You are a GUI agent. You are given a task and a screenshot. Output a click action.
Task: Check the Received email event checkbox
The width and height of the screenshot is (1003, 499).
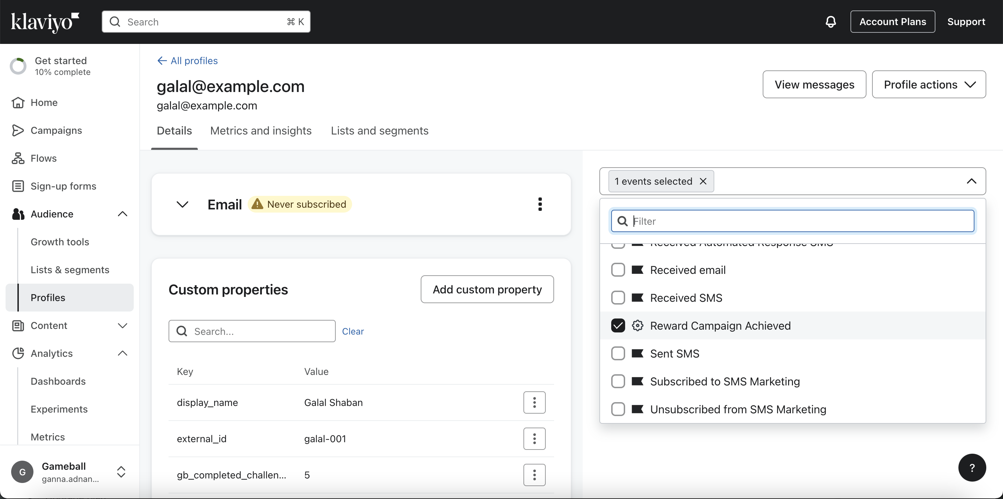tap(618, 270)
